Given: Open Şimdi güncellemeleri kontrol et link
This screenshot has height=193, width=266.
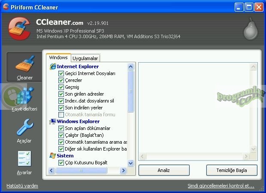Looking at the screenshot, I should pos(221,186).
